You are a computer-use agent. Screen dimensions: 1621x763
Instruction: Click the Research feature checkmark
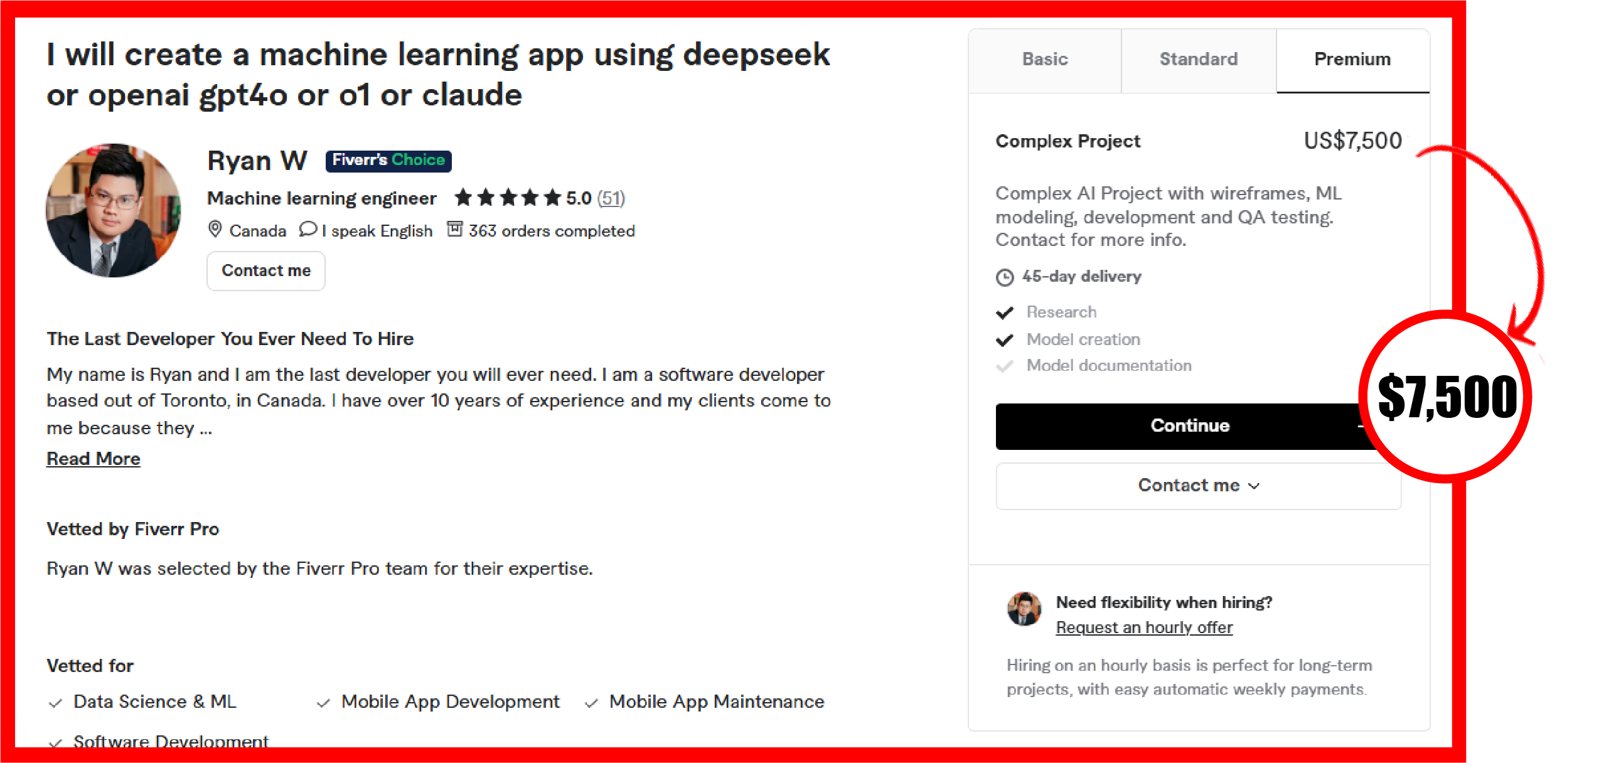(1004, 312)
